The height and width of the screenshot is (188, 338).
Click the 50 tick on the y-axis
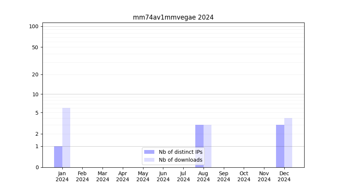[x=35, y=47]
